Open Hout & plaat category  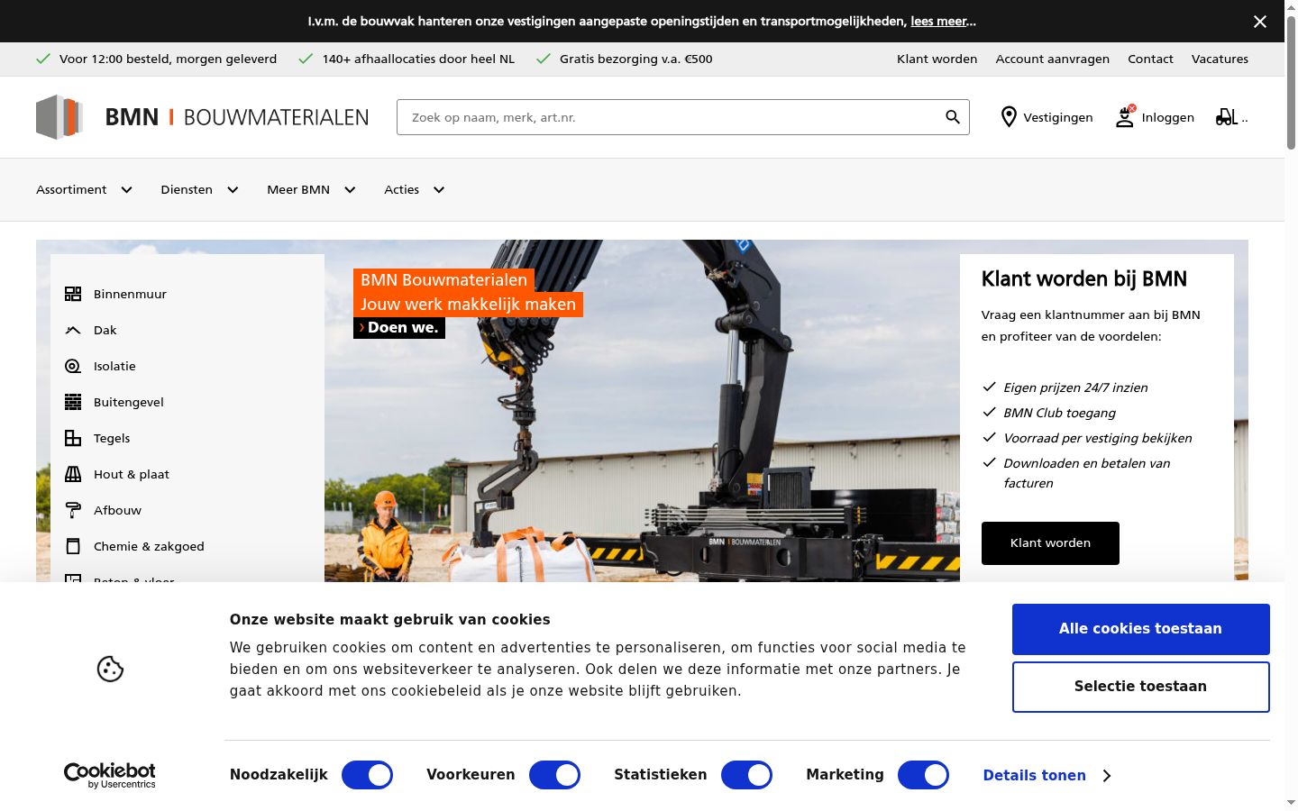pos(132,474)
